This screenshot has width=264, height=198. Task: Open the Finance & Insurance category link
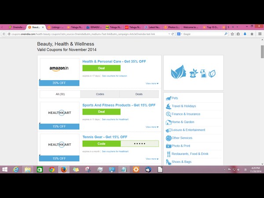click(186, 114)
